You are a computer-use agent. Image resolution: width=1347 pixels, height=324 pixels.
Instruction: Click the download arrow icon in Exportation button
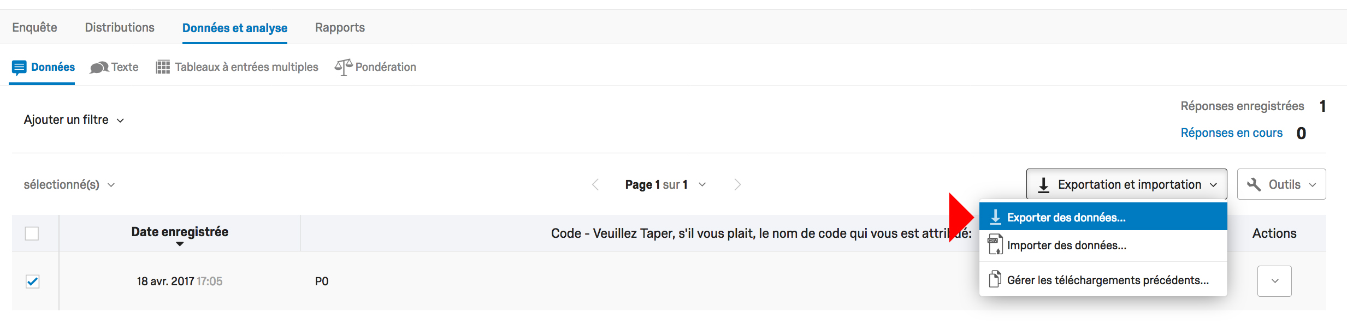pos(1043,185)
